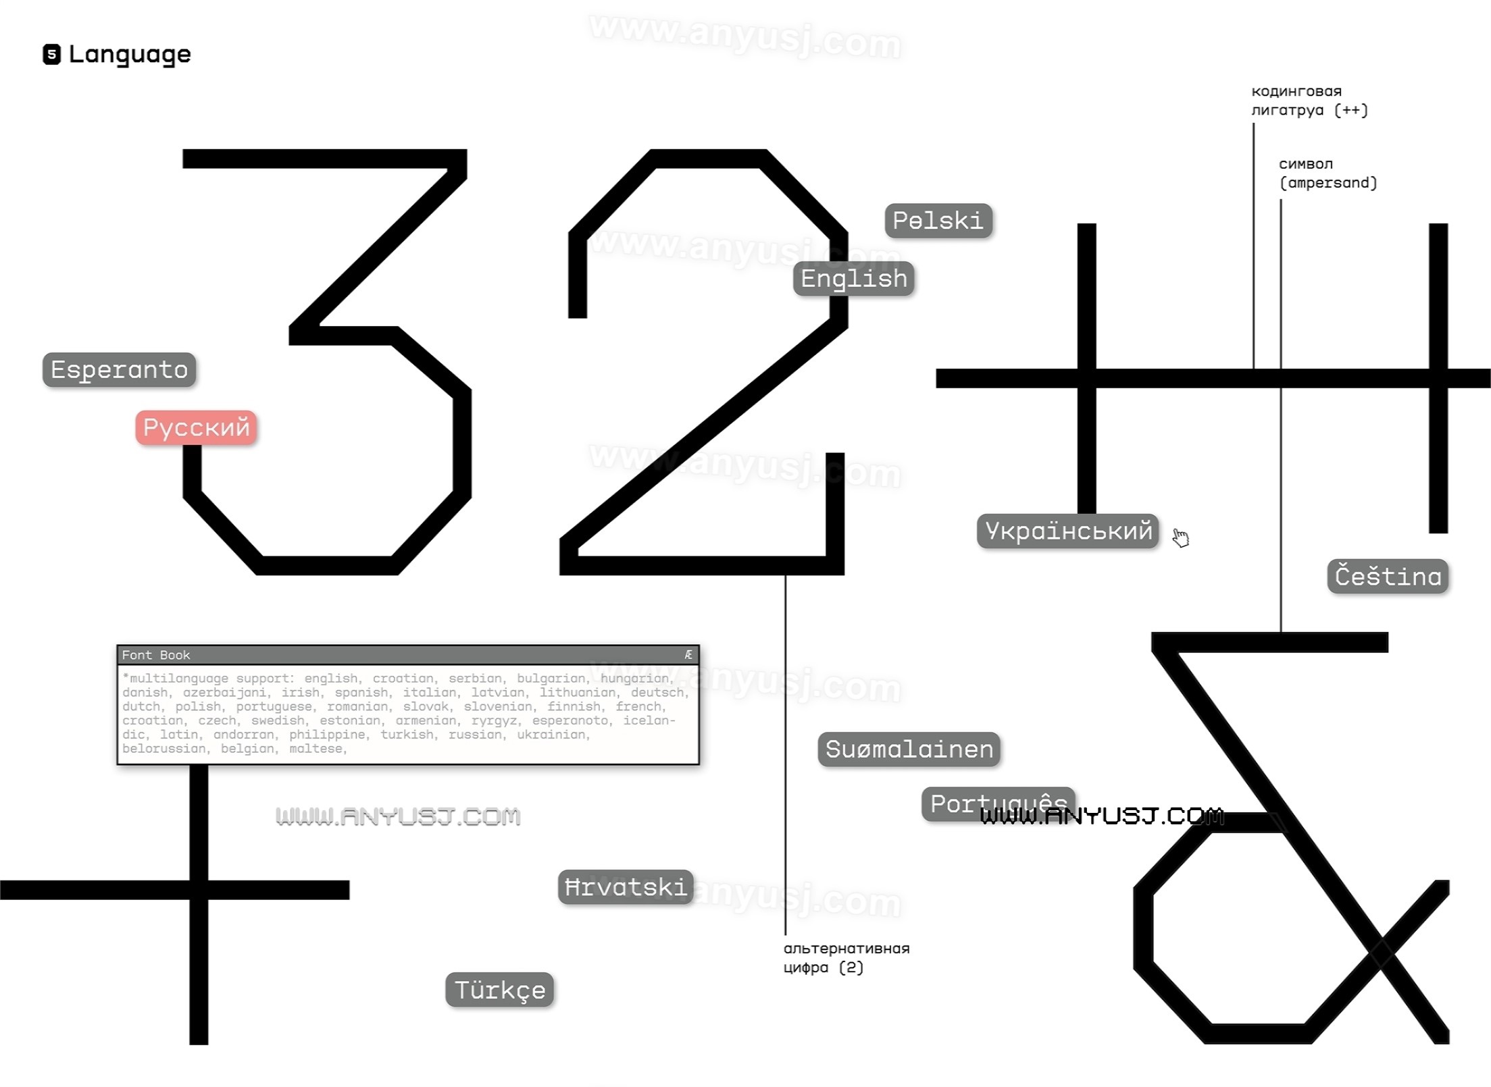
Task: Select the Українськии language label
Action: tap(1066, 531)
